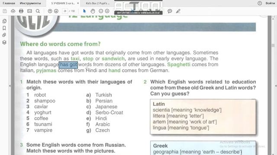Viewport: 277px width, 155px height.
Task: Click the language option 'Persian'
Action: (104, 101)
